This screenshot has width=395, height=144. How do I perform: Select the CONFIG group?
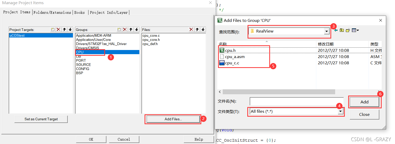pos(83,69)
